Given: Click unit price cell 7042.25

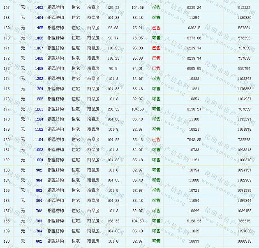Looking at the screenshot, I should pyautogui.click(x=194, y=140).
